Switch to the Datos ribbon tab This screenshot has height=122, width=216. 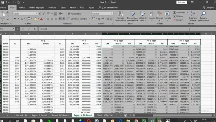(63, 7)
